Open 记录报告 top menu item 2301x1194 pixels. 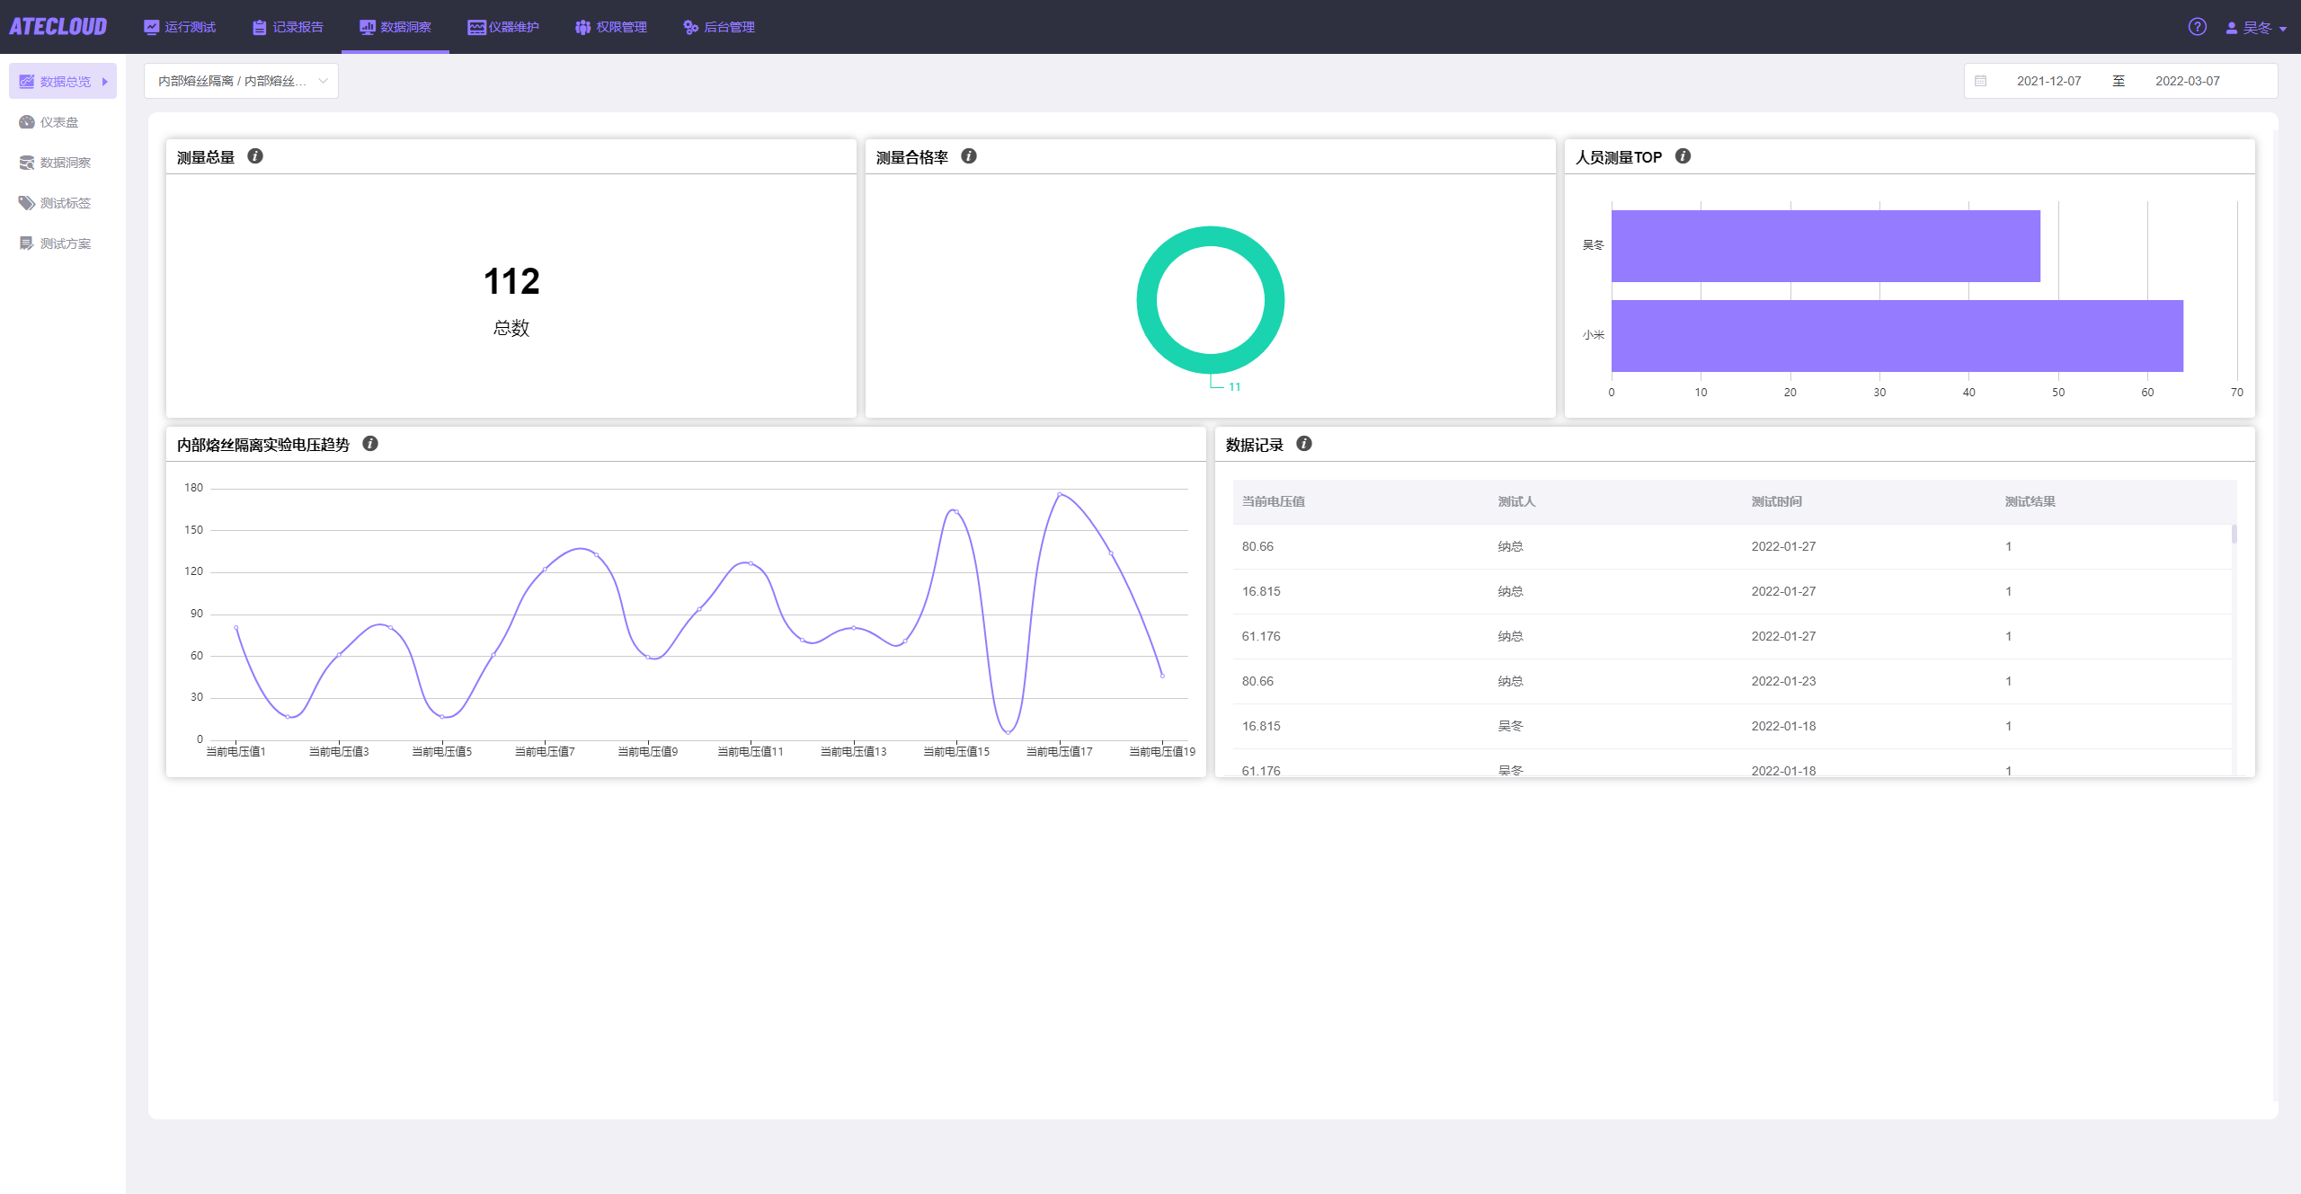(x=288, y=27)
